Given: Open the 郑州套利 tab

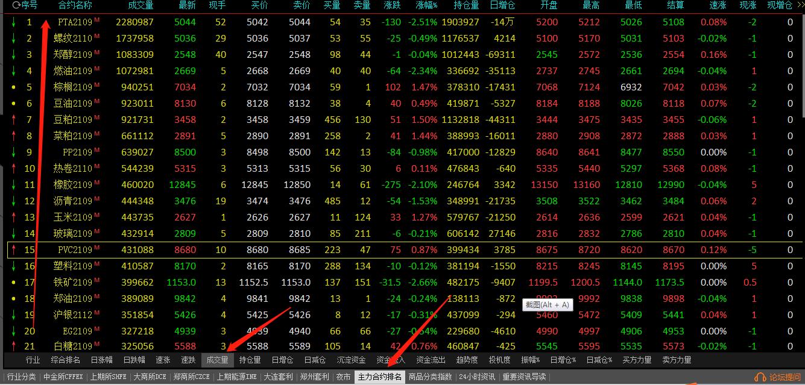Looking at the screenshot, I should point(314,377).
